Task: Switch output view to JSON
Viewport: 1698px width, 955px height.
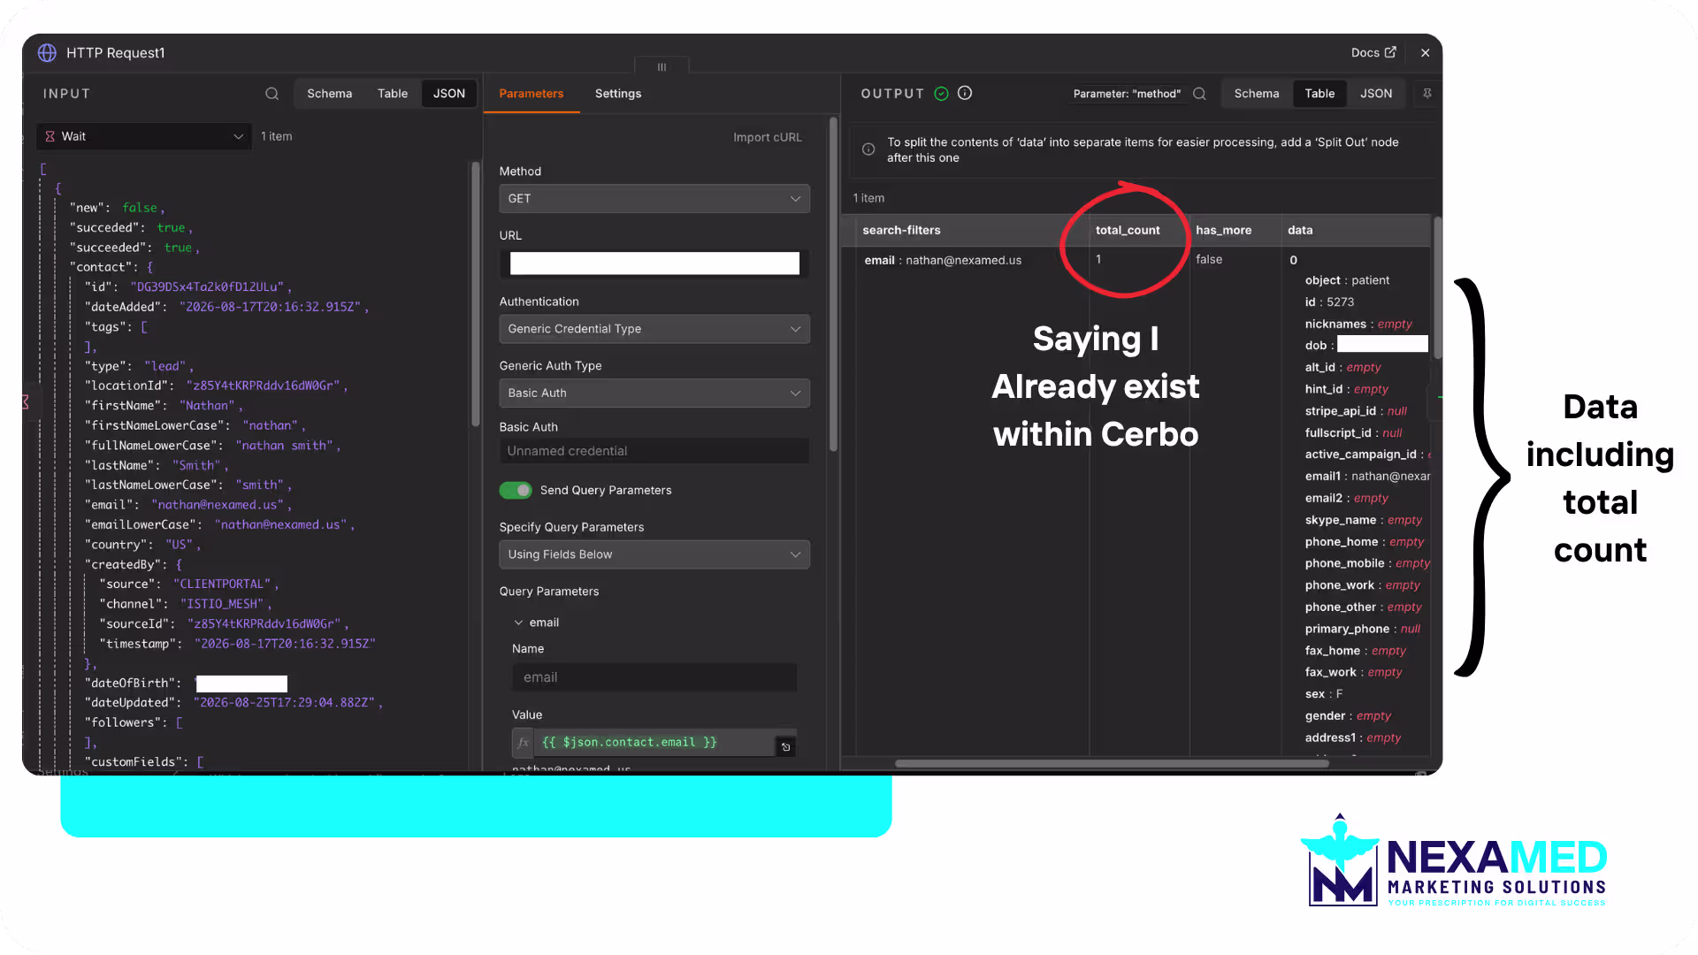Action: (1375, 94)
